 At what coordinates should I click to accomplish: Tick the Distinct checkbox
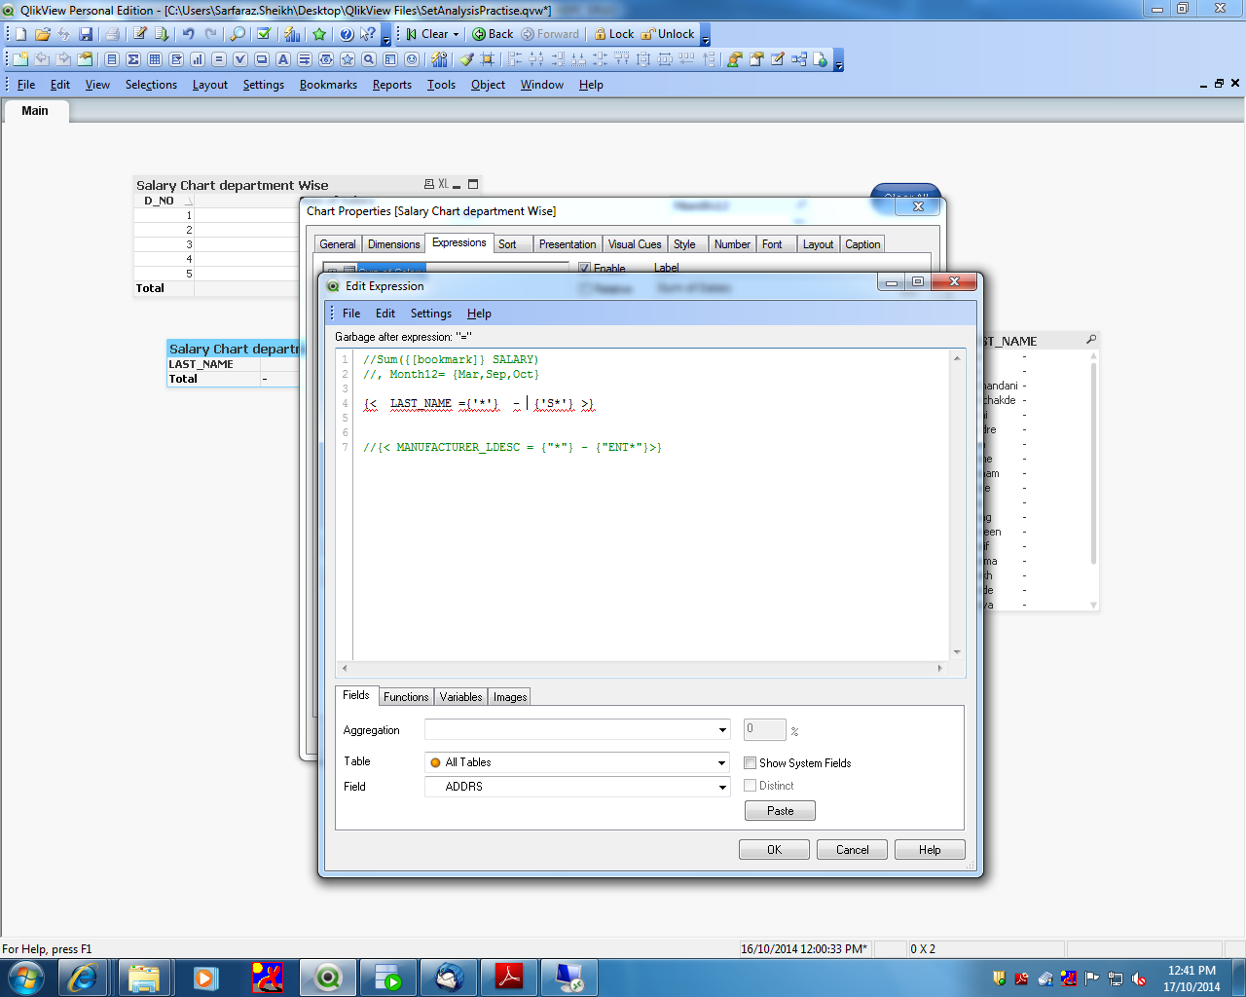click(750, 786)
